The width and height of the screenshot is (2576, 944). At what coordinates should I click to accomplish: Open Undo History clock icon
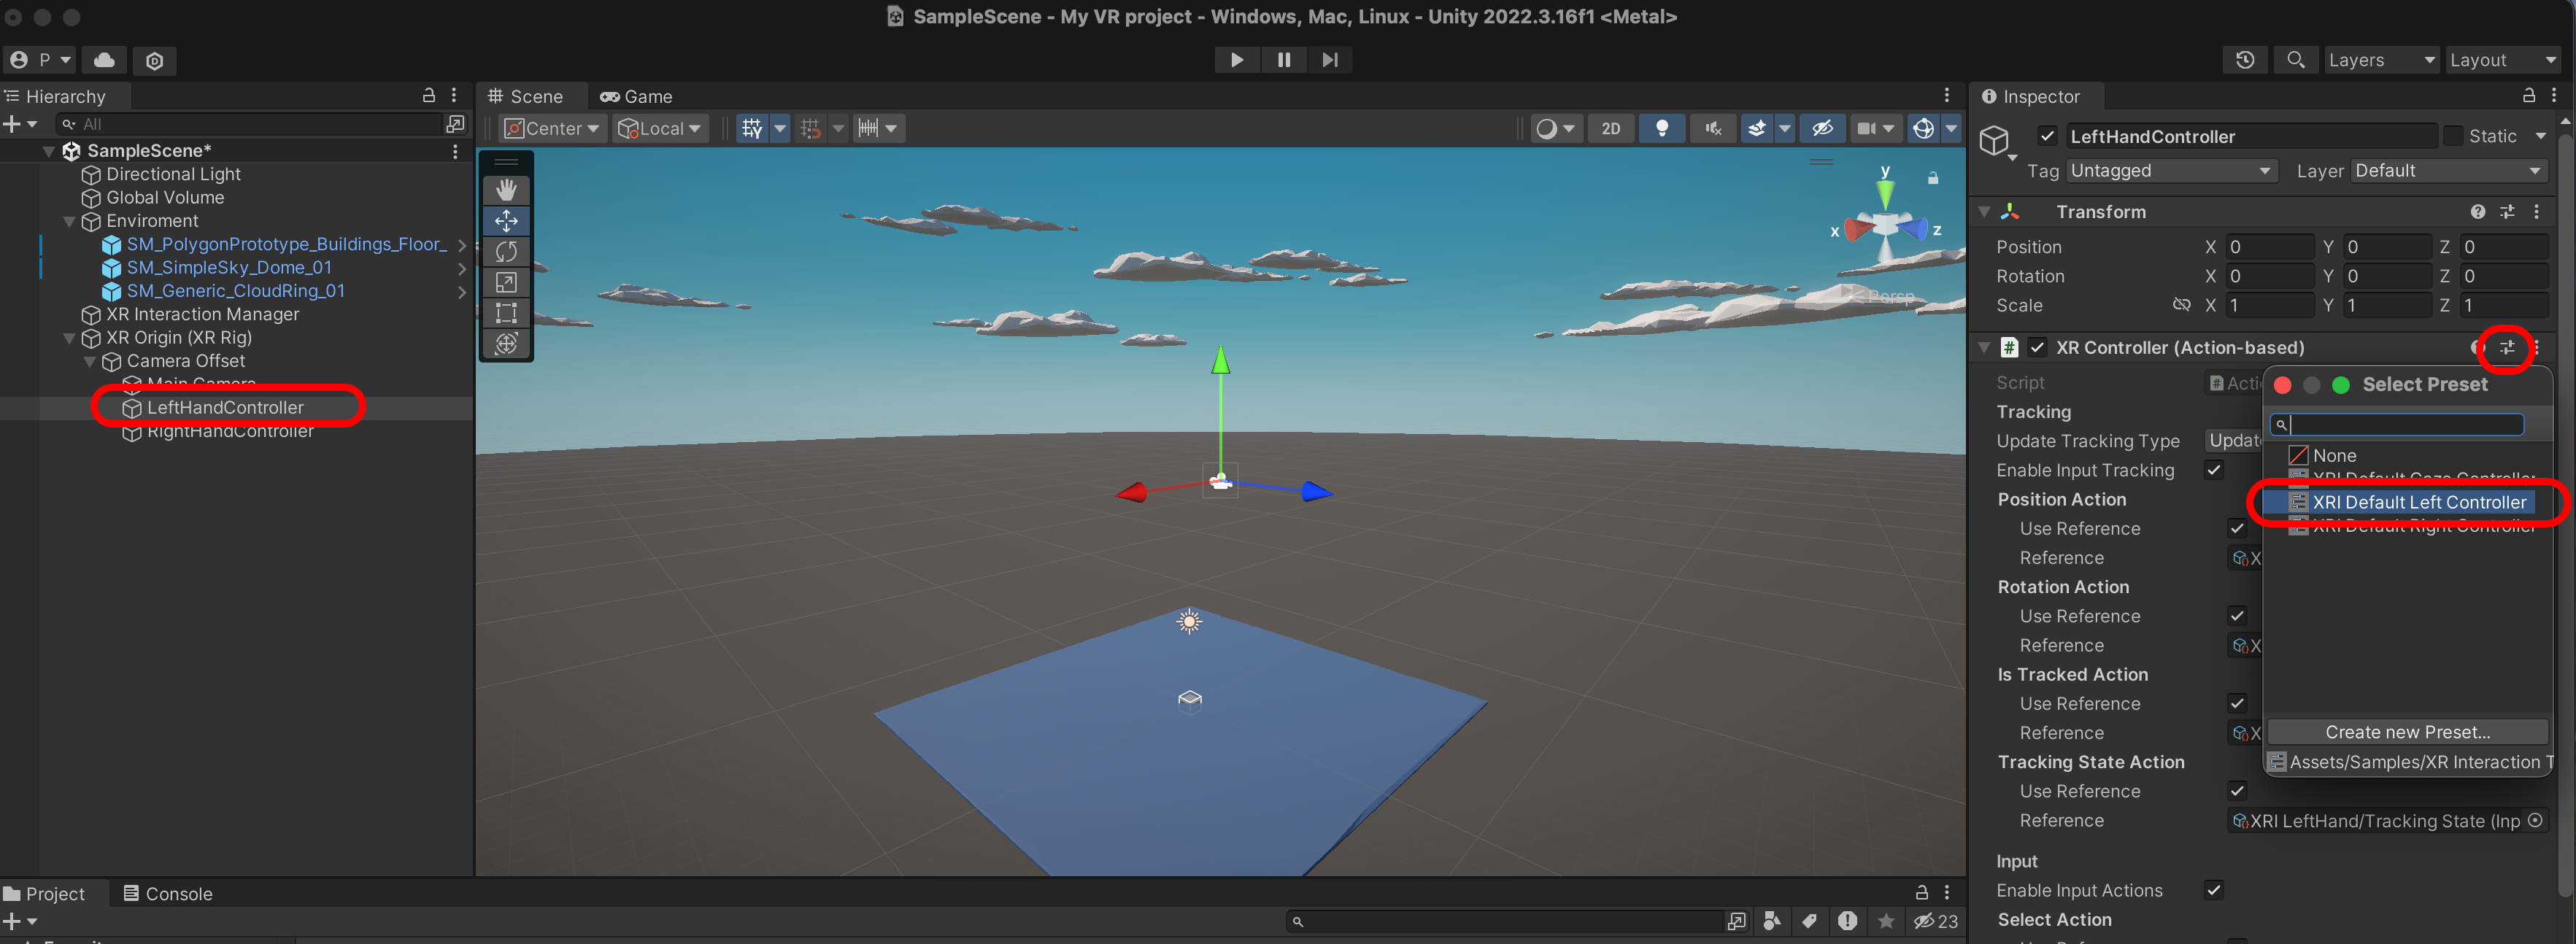pos(2244,60)
